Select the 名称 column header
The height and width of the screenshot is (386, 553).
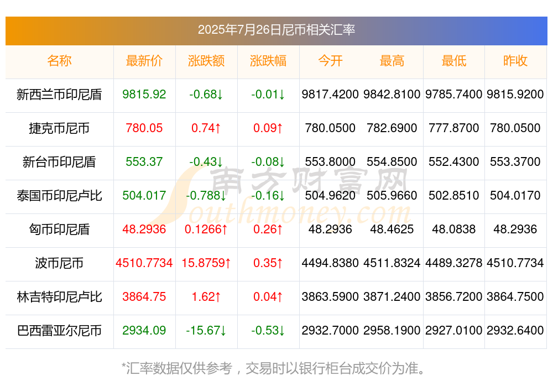pyautogui.click(x=59, y=61)
